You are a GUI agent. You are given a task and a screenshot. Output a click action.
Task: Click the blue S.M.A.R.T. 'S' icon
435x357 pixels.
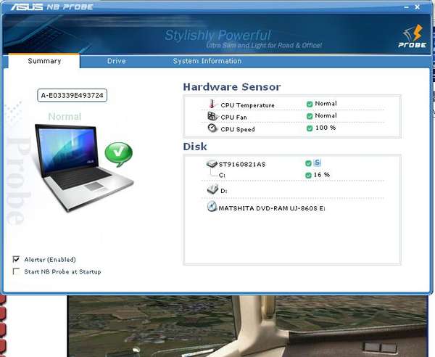[317, 163]
